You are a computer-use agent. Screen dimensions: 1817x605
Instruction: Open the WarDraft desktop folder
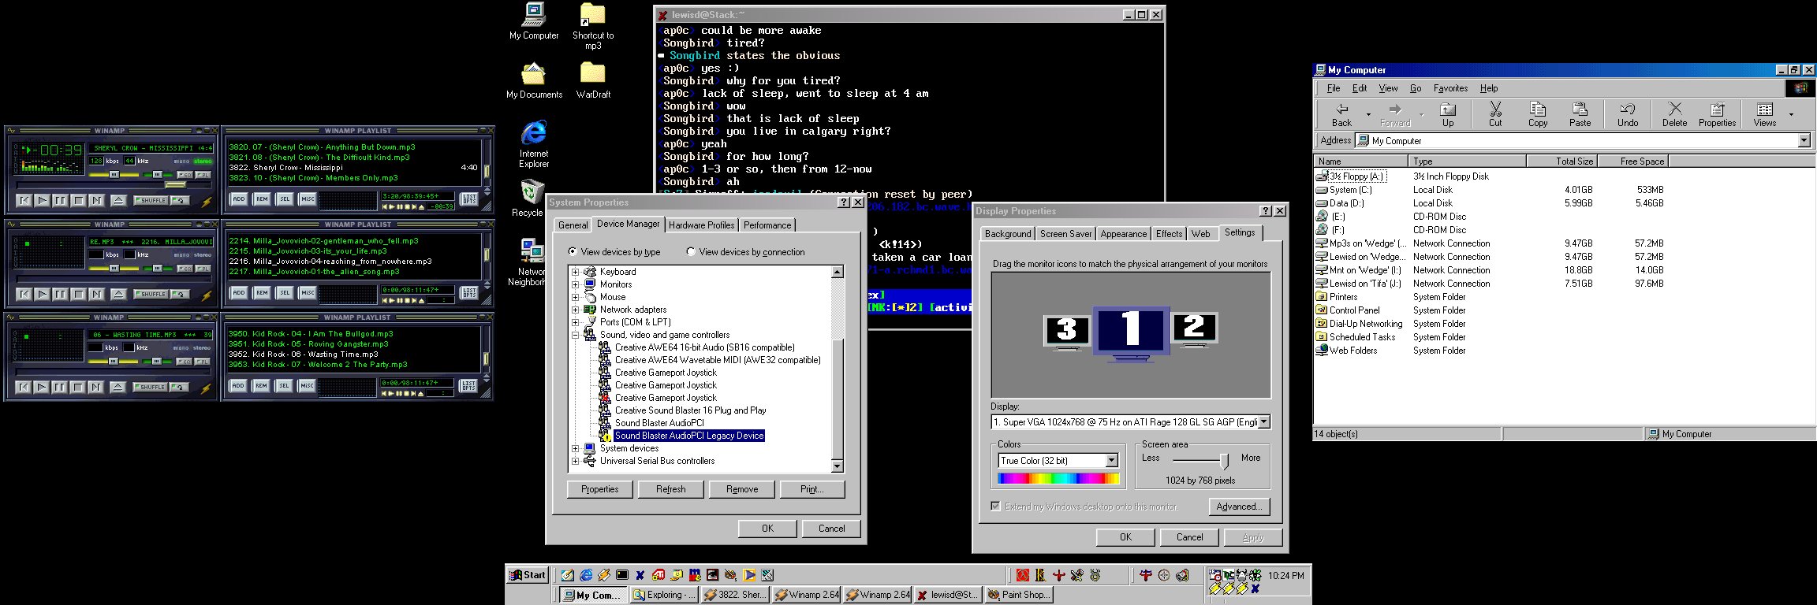(593, 80)
